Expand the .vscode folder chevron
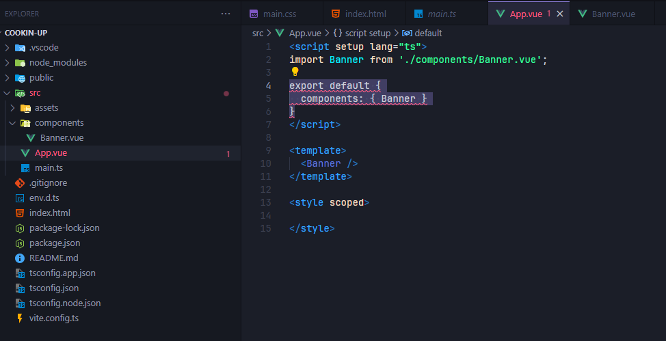Viewport: 666px width, 341px height. (x=8, y=48)
